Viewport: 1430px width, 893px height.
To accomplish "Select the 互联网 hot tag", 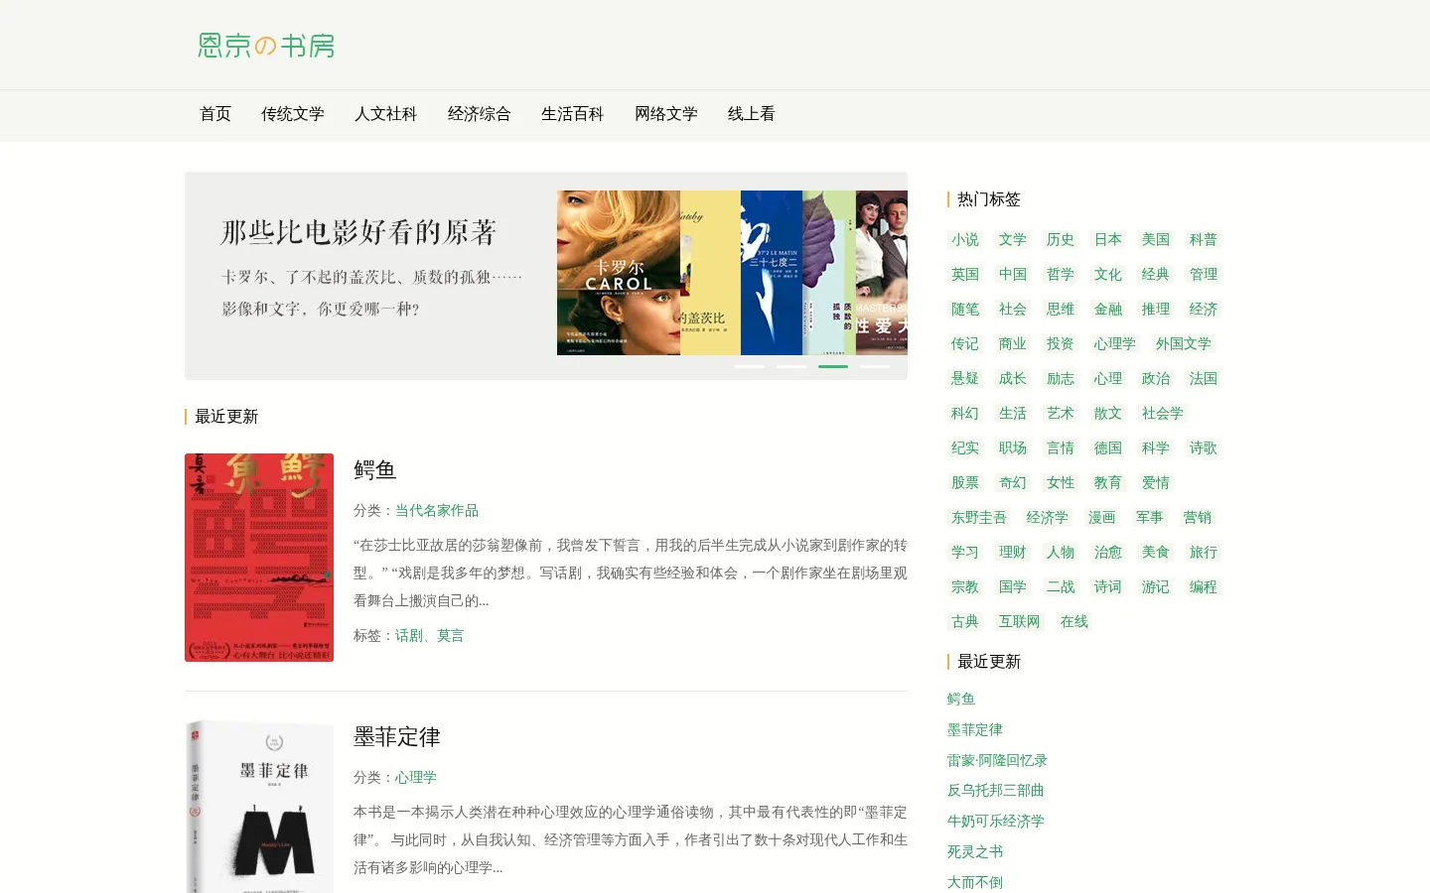I will tap(1020, 621).
